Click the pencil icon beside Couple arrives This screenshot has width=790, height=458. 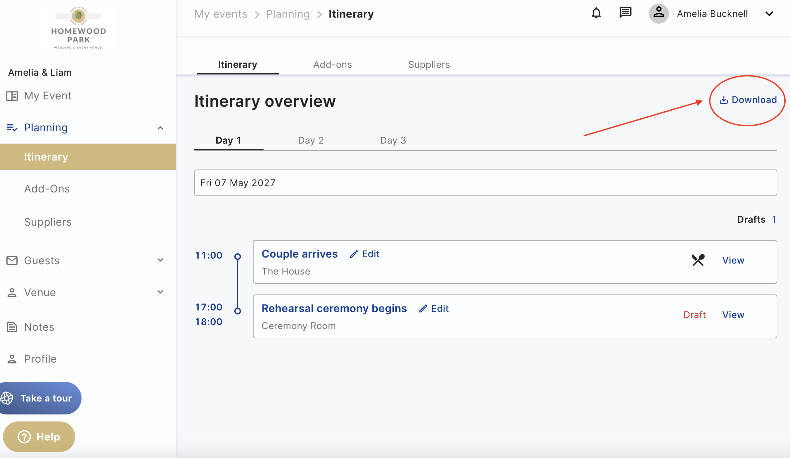pos(354,254)
